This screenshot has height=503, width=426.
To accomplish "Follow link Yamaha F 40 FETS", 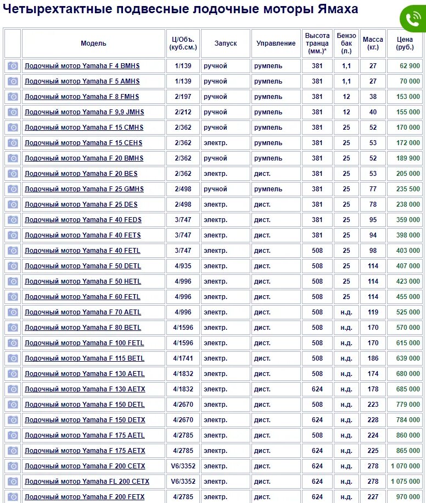I will (x=83, y=235).
